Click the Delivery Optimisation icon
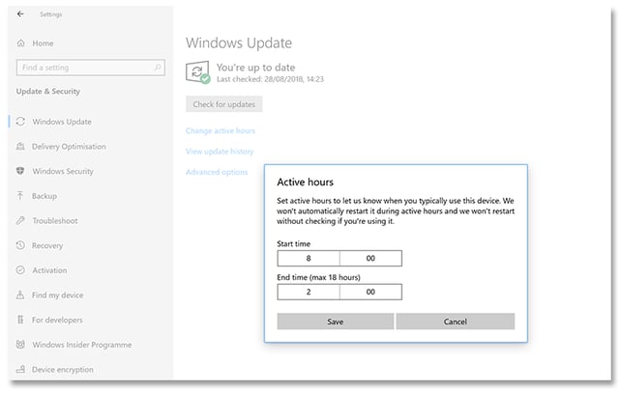The image size is (619, 393). tap(20, 146)
